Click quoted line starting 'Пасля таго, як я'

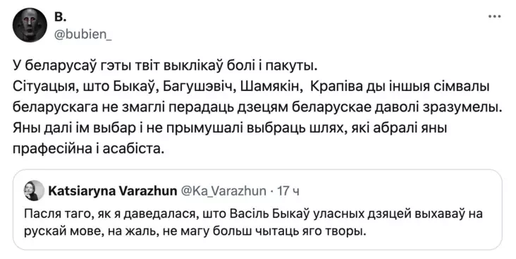(254, 214)
